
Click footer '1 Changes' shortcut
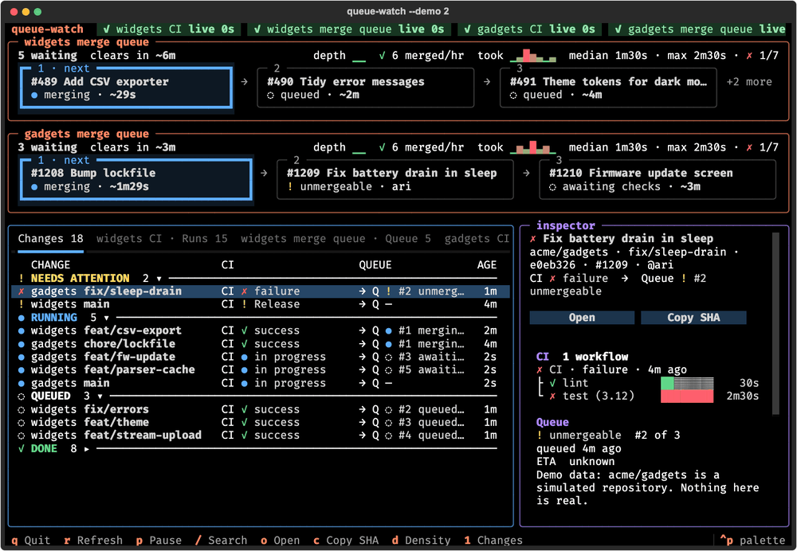coord(493,541)
